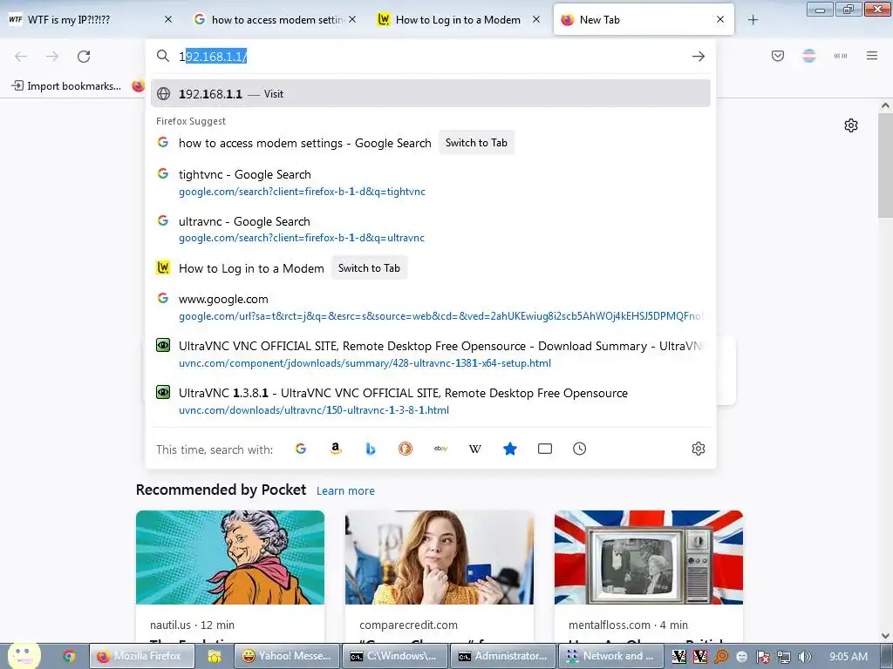Click the scrollbar down arrow
This screenshot has height=669, width=893.
885,635
